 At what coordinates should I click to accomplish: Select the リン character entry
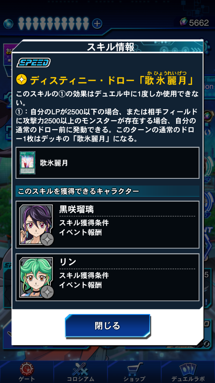[x=107, y=277]
